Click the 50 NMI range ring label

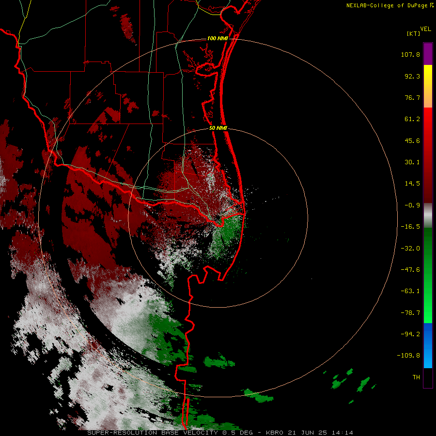tap(218, 128)
